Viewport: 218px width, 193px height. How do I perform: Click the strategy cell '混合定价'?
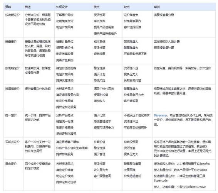(11, 164)
